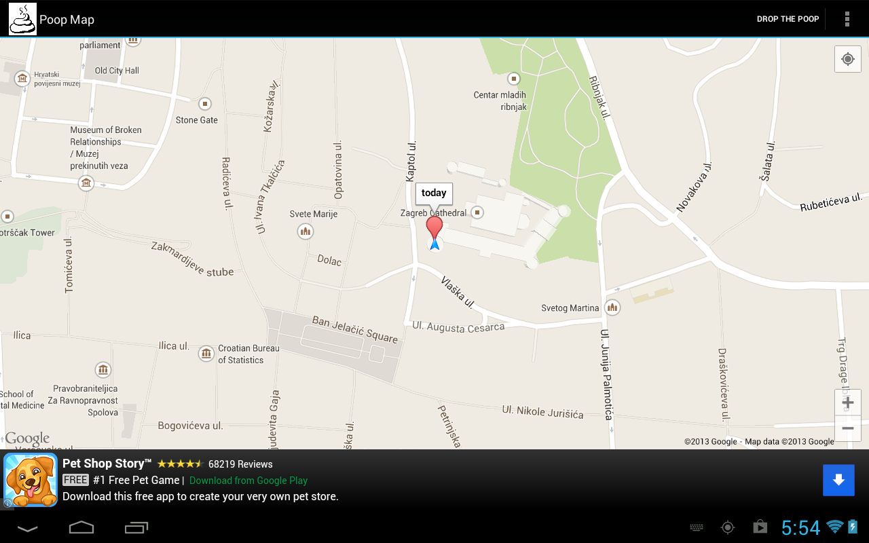
Task: Tap the blue download arrow on the ad
Action: [838, 480]
